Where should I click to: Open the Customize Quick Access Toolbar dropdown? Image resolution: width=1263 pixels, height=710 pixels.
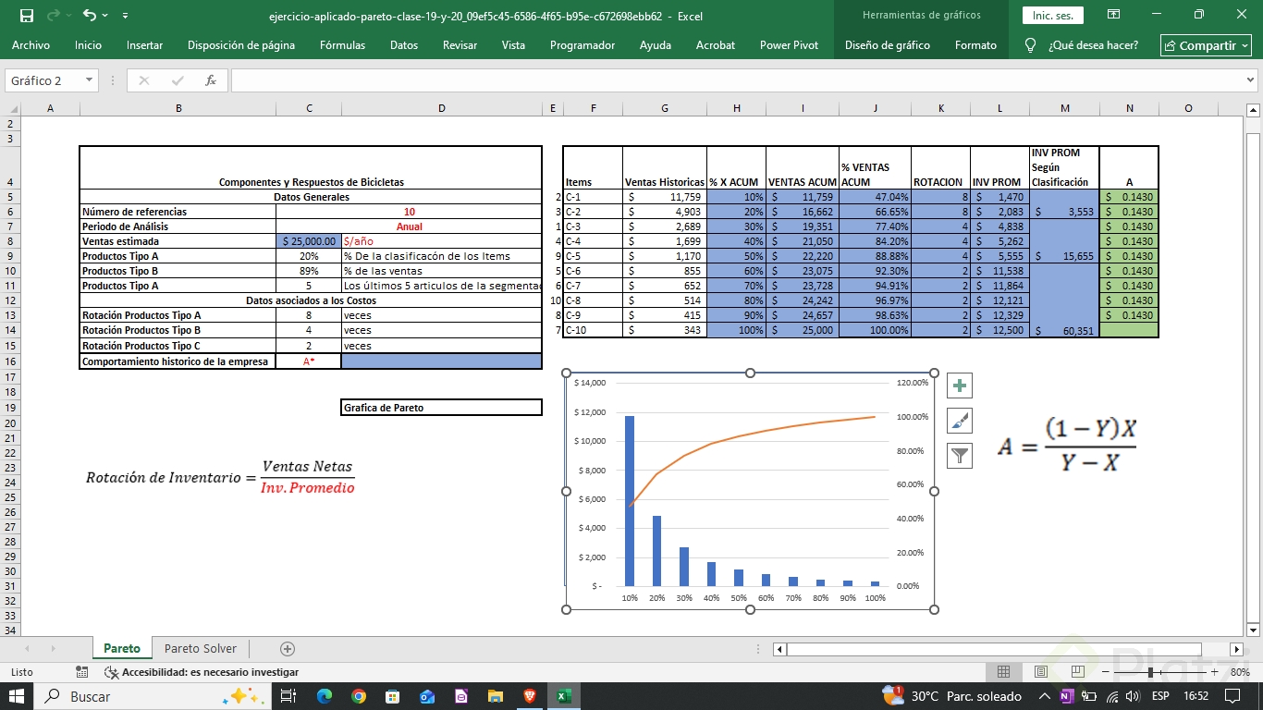(126, 16)
